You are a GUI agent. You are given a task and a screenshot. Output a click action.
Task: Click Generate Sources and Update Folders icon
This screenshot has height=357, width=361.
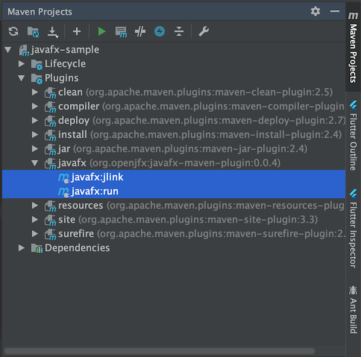coord(33,32)
